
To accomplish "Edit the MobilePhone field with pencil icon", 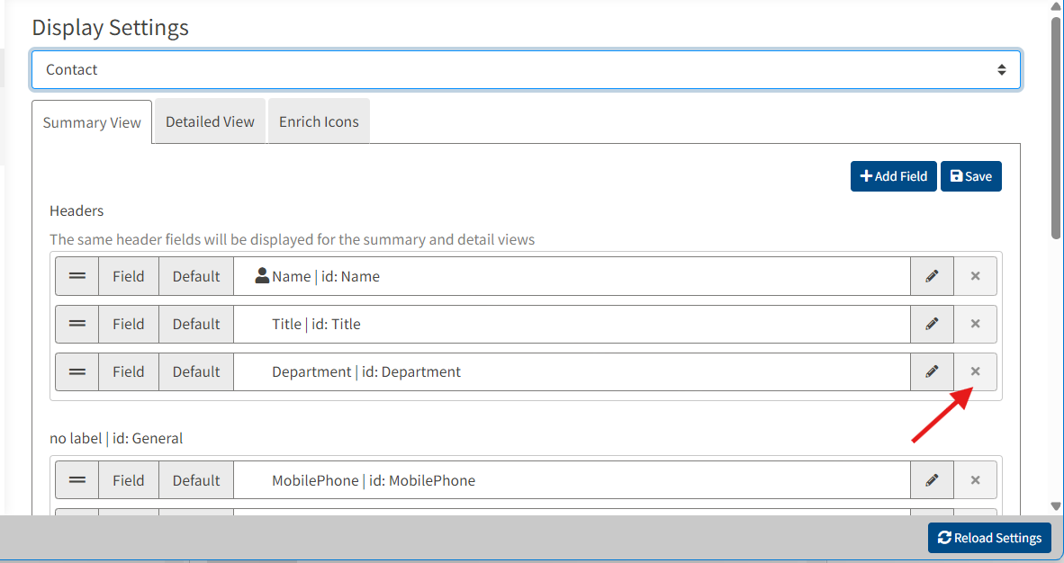I will click(x=932, y=480).
